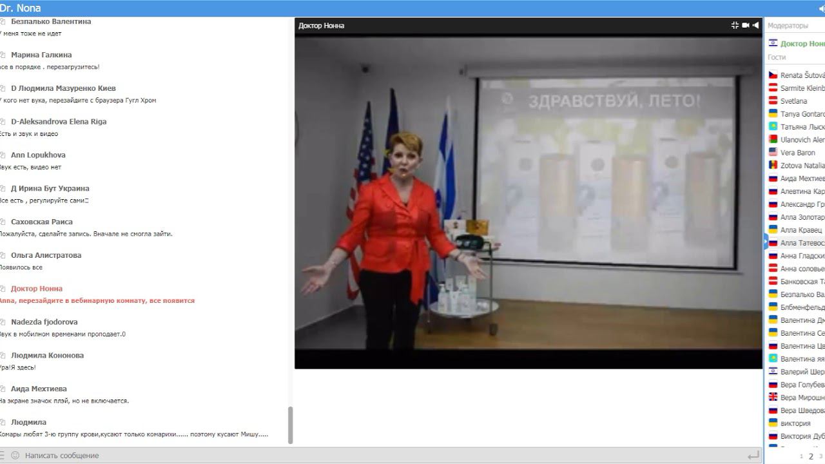Select highlighted guest Алла Татевос

[x=802, y=243]
